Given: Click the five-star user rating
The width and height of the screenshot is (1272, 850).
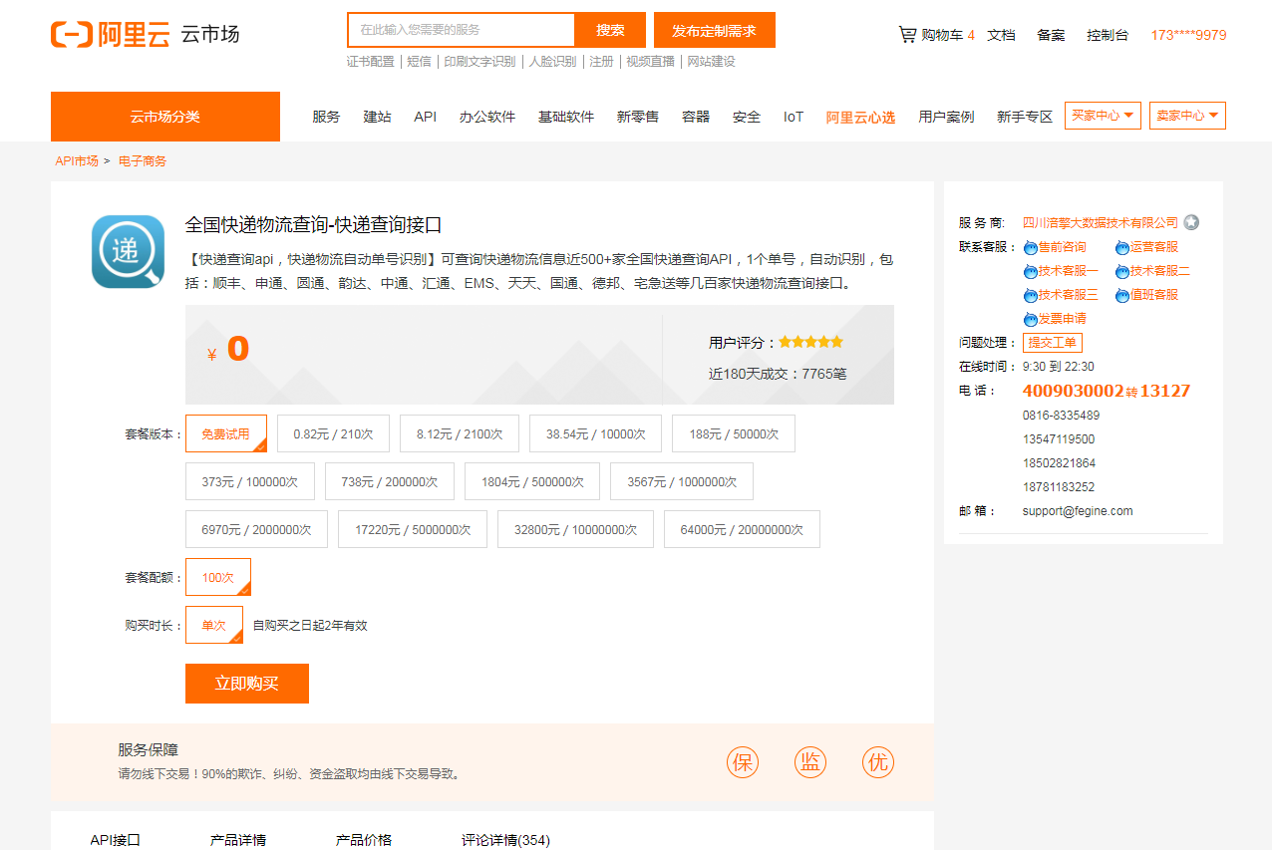Looking at the screenshot, I should coord(811,342).
